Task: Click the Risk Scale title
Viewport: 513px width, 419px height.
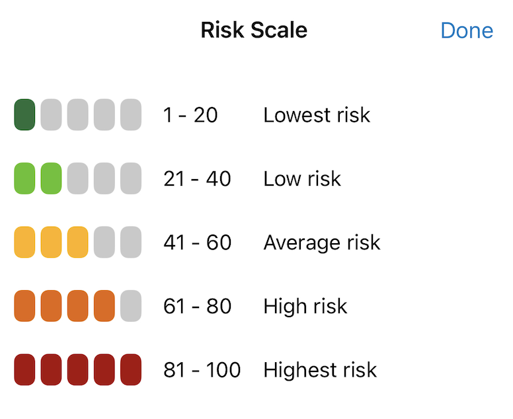Action: [x=254, y=30]
